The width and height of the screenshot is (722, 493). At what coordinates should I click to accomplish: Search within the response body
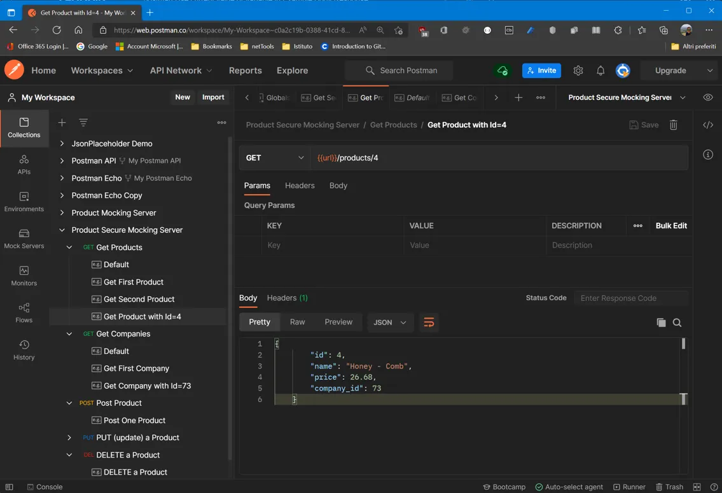click(x=677, y=323)
